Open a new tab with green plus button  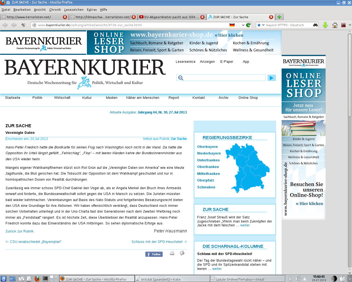(279, 17)
